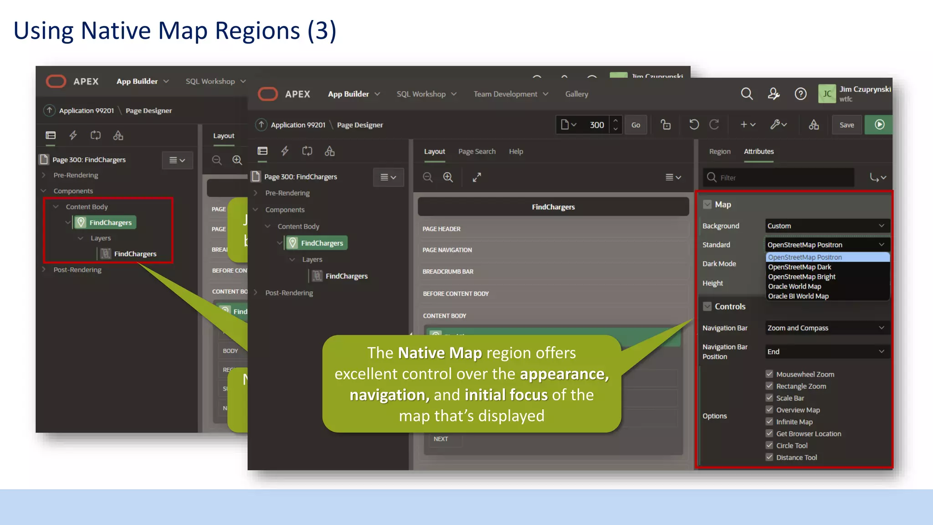Open the Navigation Bar dropdown

tap(827, 328)
